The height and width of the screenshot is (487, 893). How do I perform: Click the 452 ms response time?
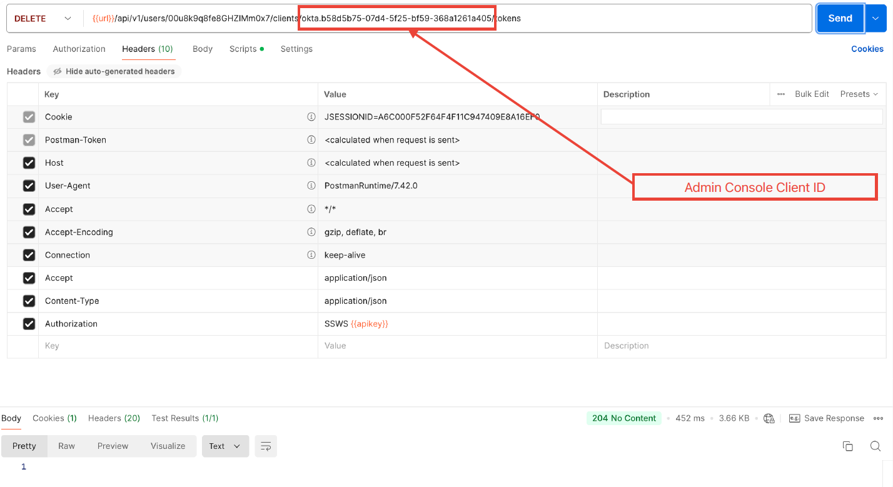pyautogui.click(x=690, y=418)
